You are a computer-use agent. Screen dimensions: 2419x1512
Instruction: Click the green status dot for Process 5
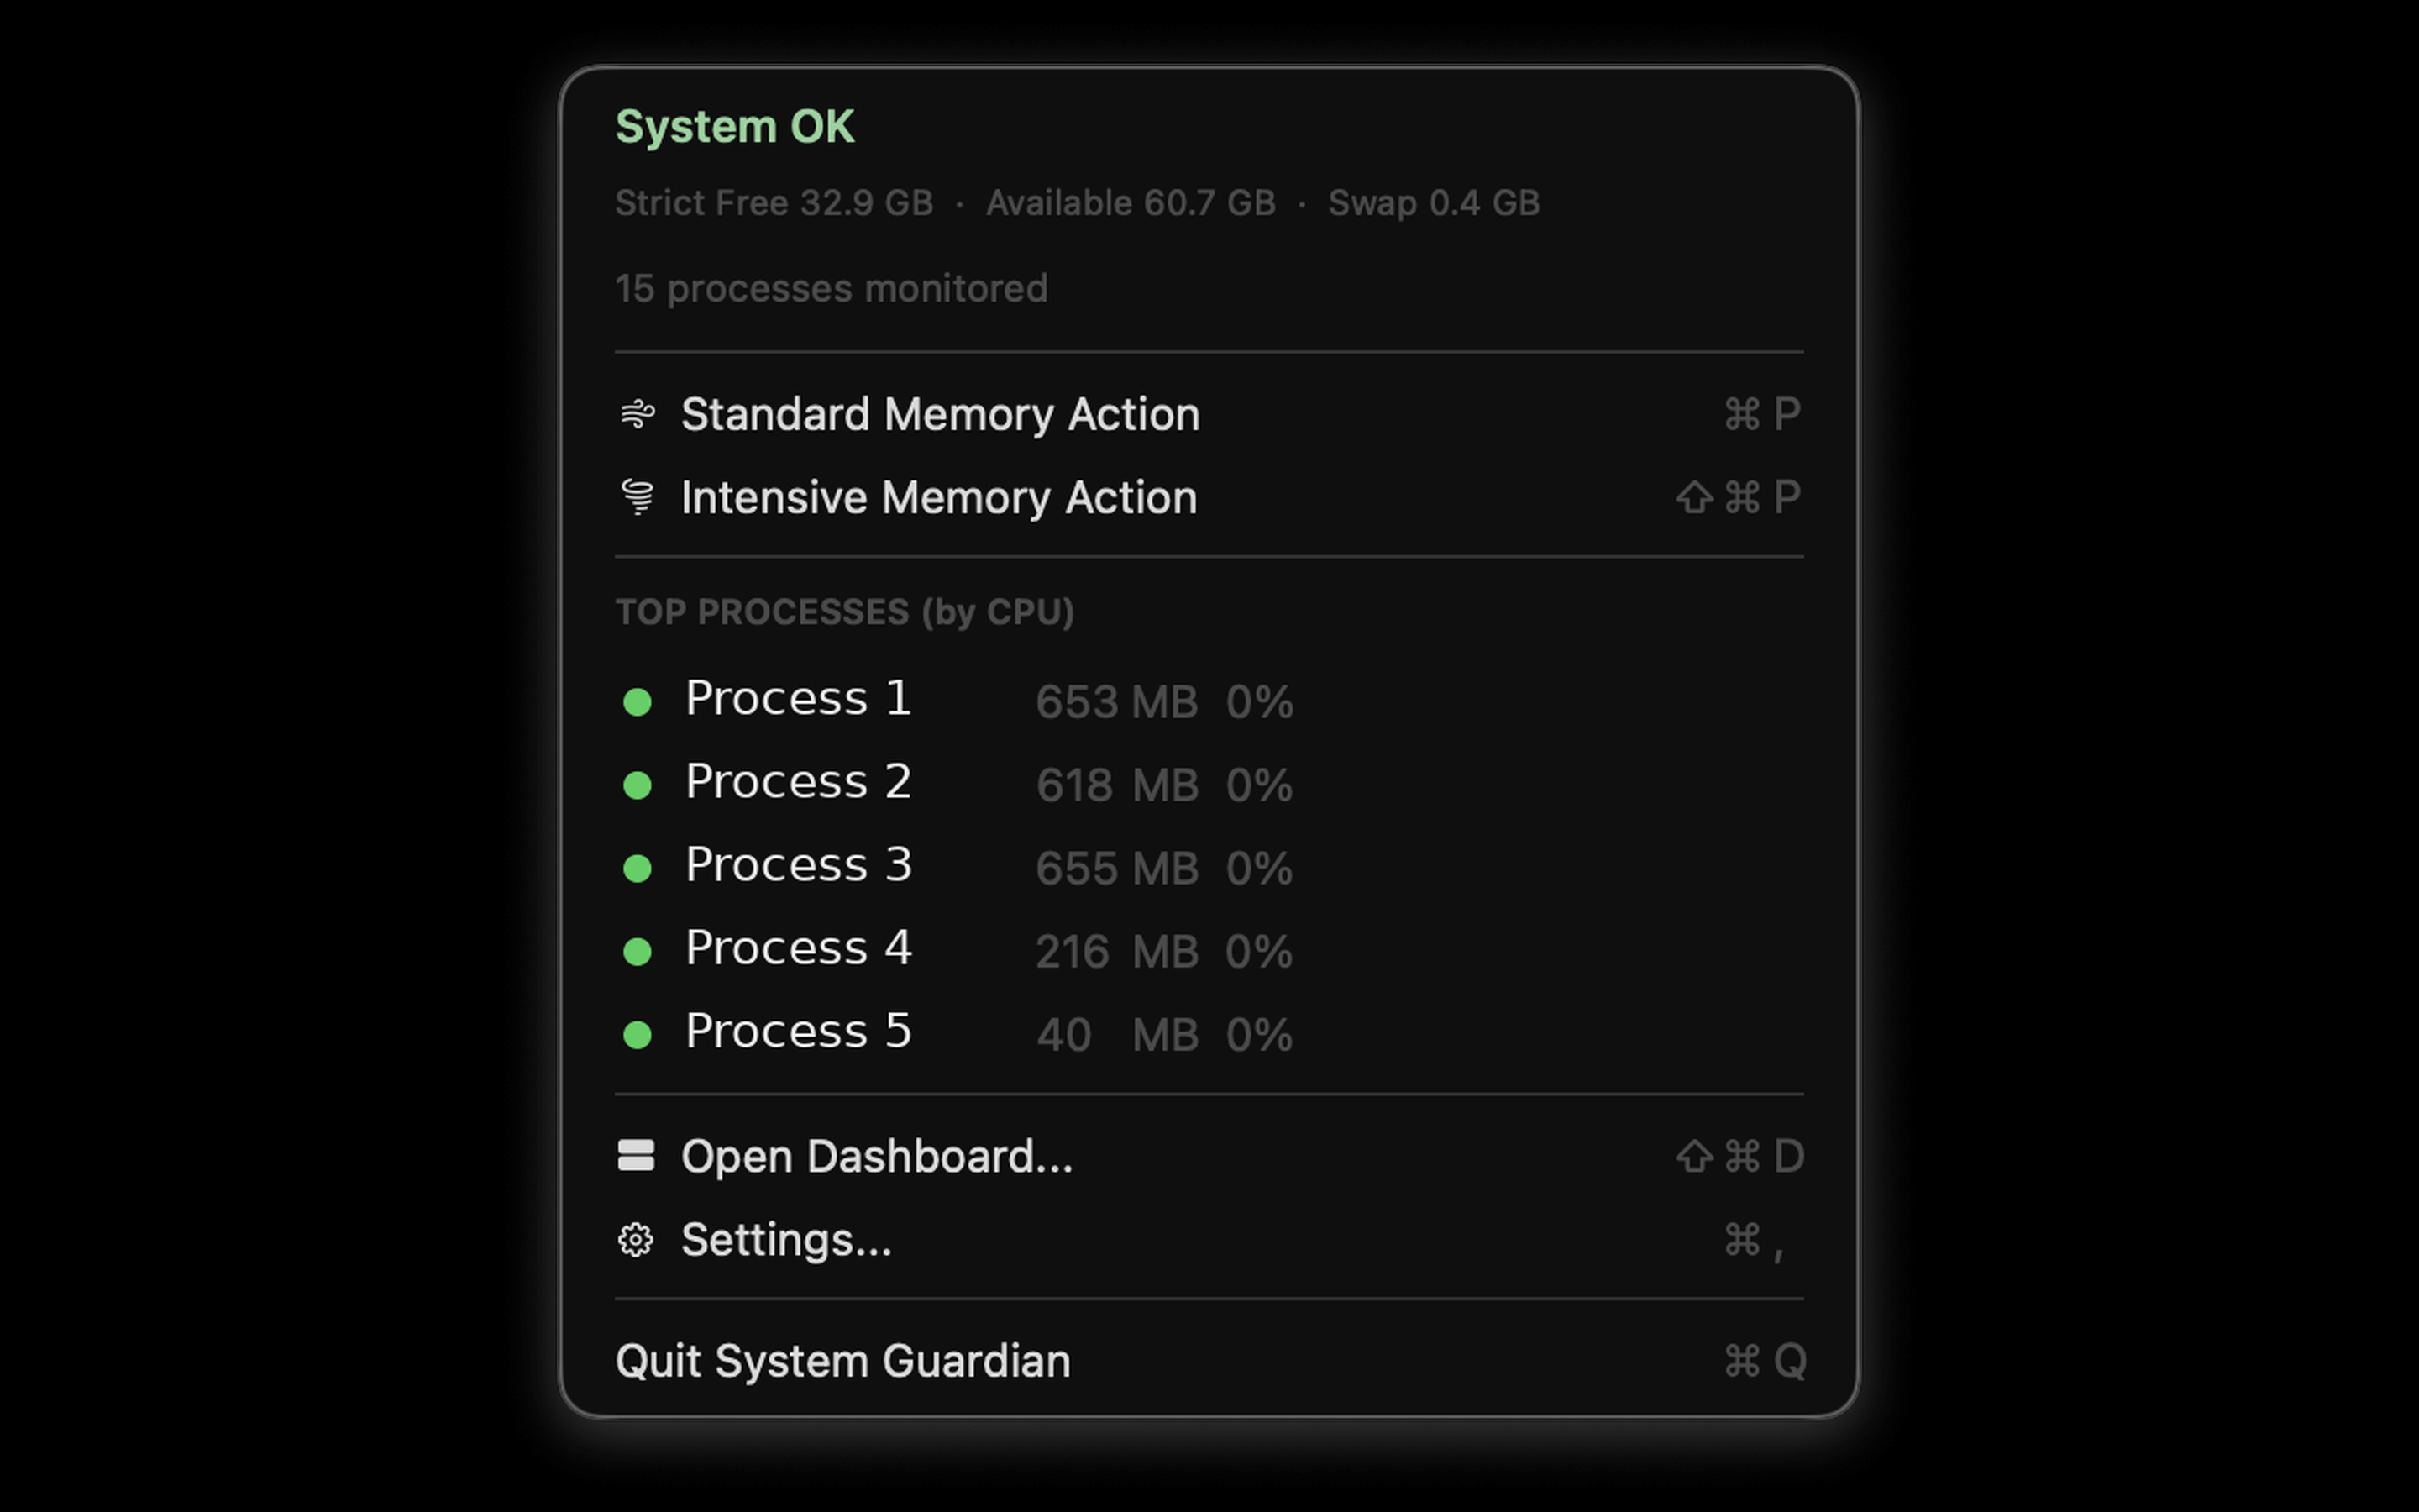point(638,1036)
